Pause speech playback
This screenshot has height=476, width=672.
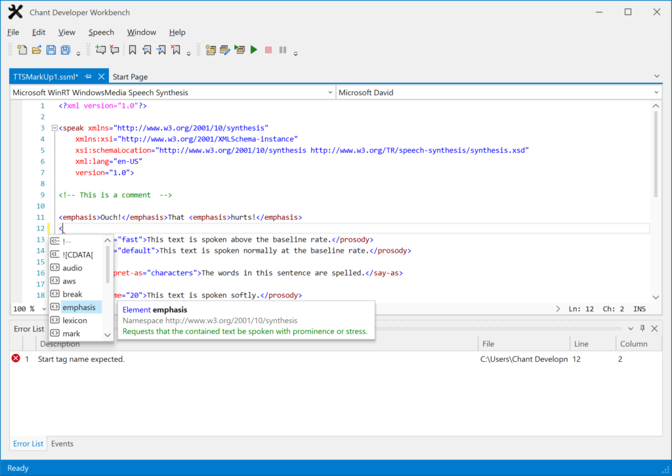(x=283, y=50)
